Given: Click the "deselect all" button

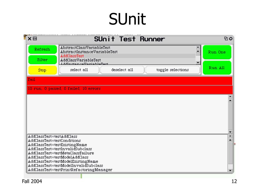Looking at the screenshot, I should point(122,70).
